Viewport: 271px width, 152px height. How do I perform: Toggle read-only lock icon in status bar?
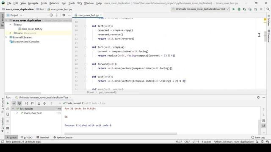click(257, 142)
